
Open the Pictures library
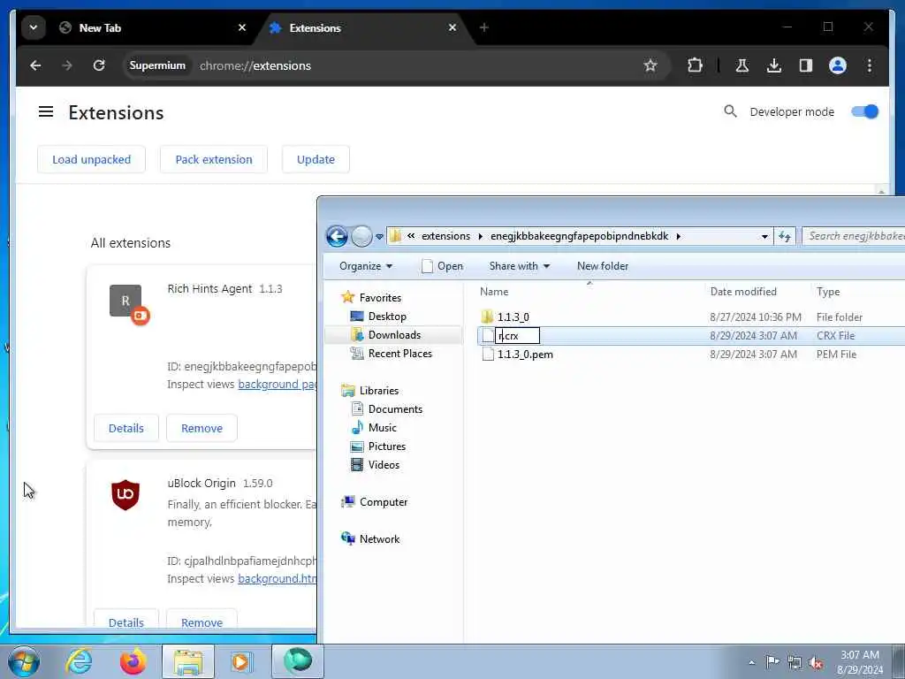pos(387,446)
